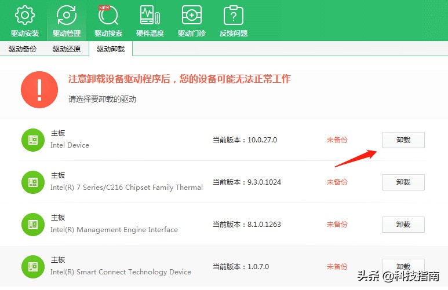This screenshot has height=290, width=448.
Task: Switch to the 驱动备份 tab
Action: click(22, 49)
